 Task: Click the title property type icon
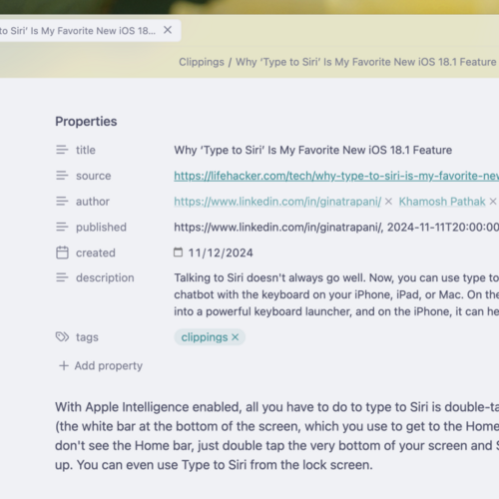(62, 150)
